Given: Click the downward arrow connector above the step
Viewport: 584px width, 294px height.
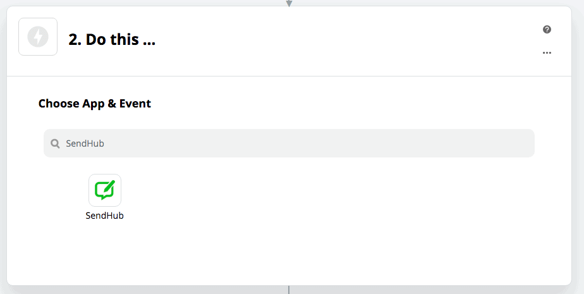Looking at the screenshot, I should (x=289, y=3).
